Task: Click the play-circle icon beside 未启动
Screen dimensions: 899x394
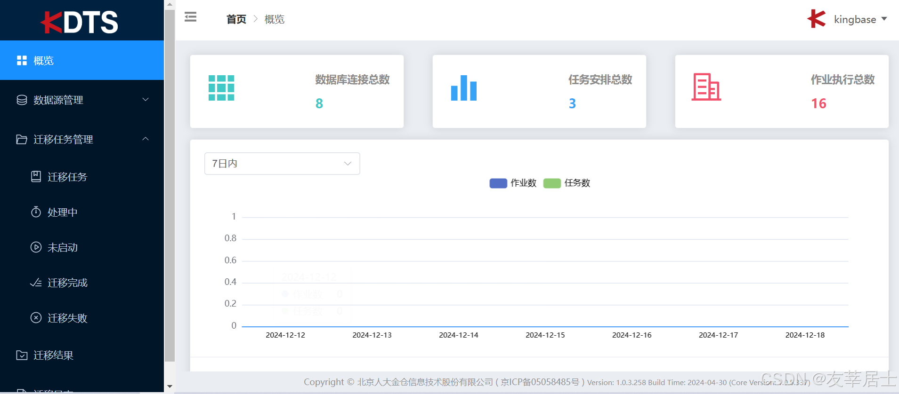Action: (36, 247)
